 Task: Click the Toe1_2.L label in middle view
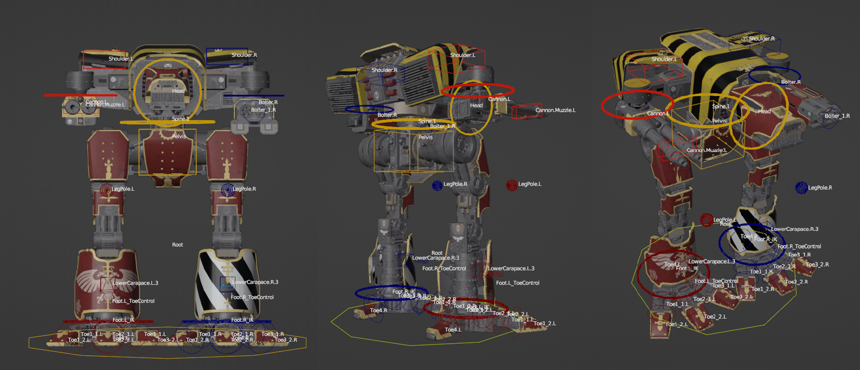point(545,324)
